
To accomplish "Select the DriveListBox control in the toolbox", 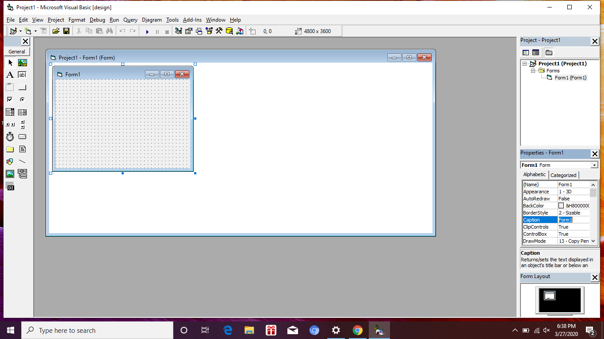I will pos(23,137).
